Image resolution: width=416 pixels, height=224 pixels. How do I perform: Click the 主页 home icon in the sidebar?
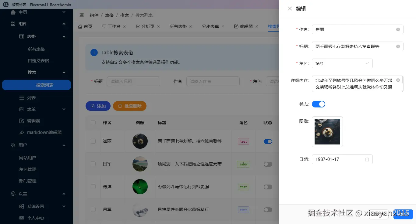(x=13, y=12)
